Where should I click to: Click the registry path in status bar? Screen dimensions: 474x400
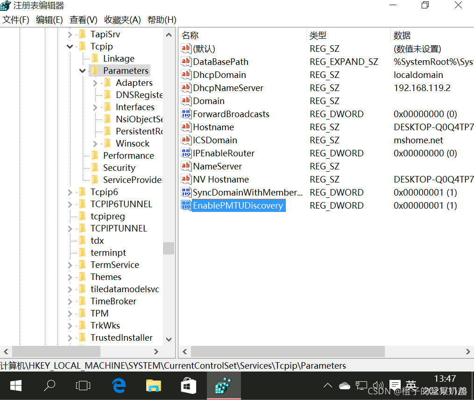coord(173,365)
